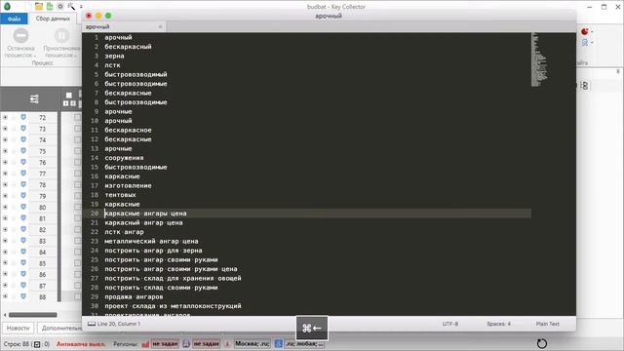The width and height of the screenshot is (624, 351).
Task: Open the Новости bottom tab
Action: coord(18,328)
